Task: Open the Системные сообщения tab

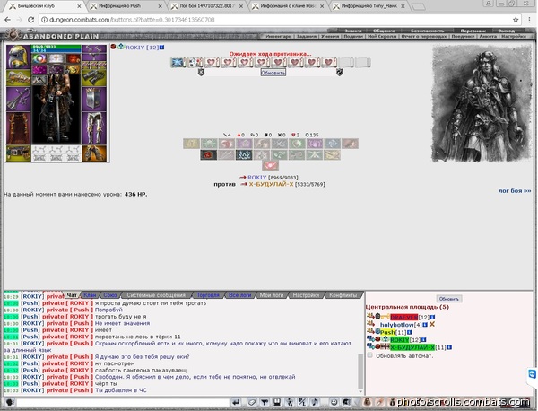Action: [156, 295]
